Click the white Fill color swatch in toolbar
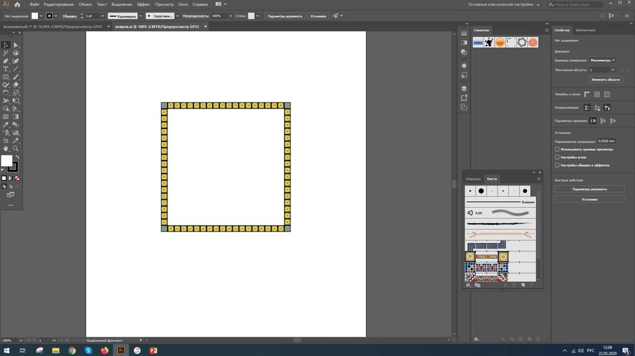This screenshot has height=356, width=635. pos(6,161)
